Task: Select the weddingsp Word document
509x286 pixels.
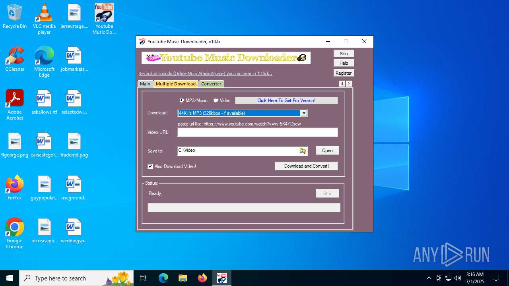Action: 74,230
